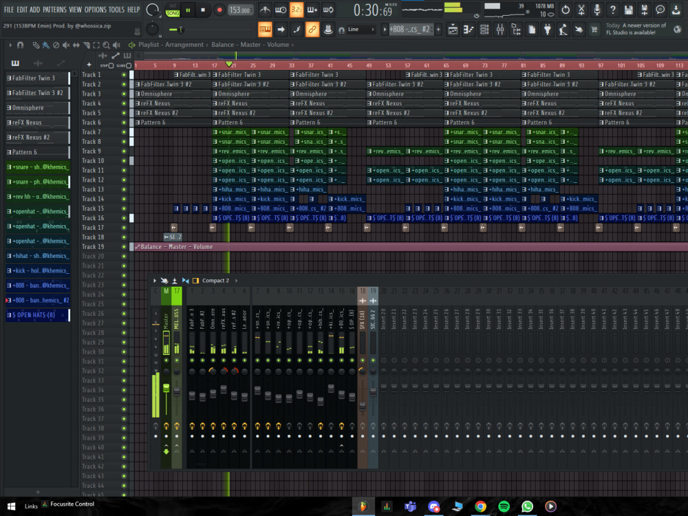Pause playback with the pause button

(x=189, y=10)
